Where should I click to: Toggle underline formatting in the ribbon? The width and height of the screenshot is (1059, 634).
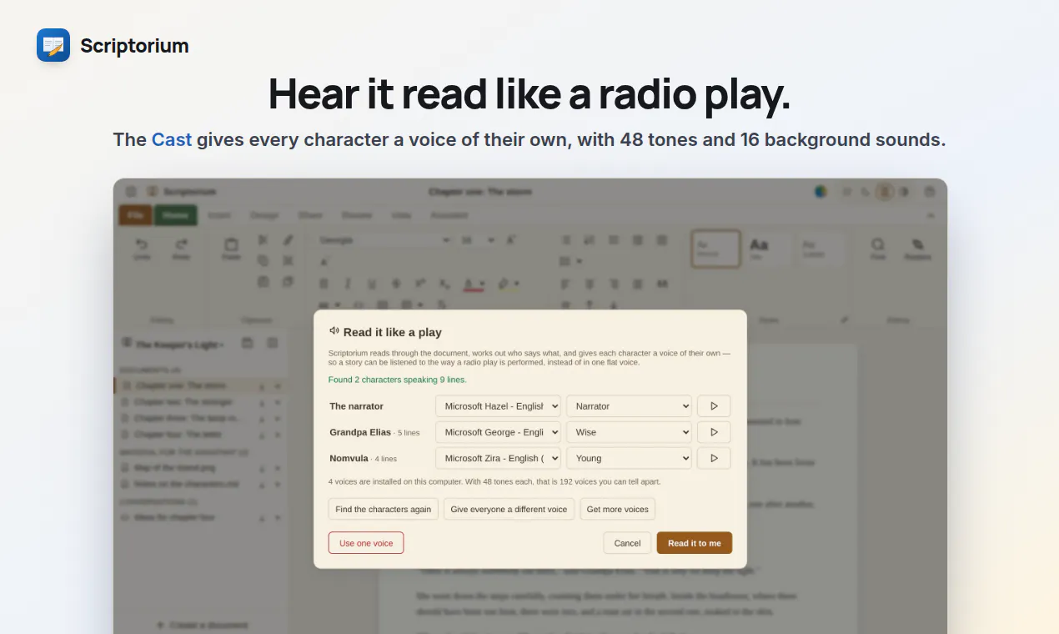(372, 284)
